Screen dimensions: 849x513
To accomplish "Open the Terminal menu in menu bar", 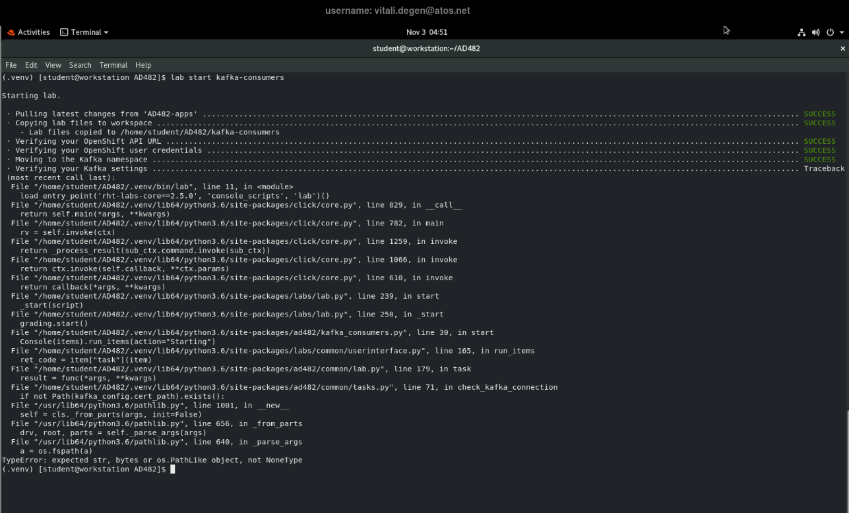I will (113, 65).
